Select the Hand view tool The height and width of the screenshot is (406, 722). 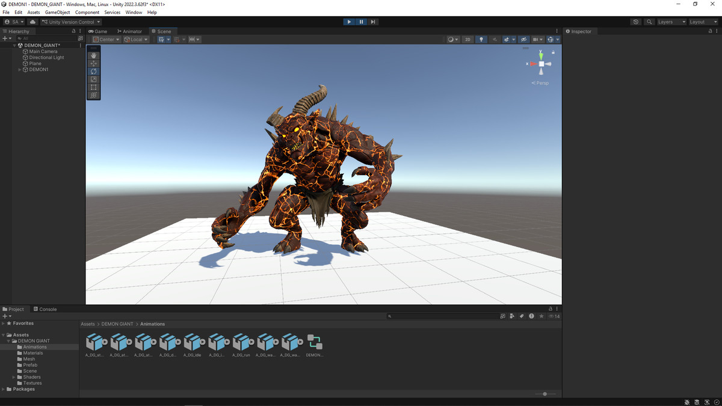93,55
